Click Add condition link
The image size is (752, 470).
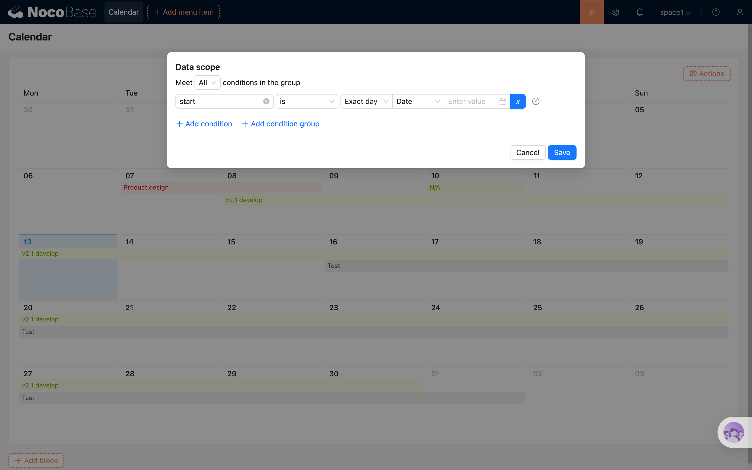pyautogui.click(x=204, y=124)
